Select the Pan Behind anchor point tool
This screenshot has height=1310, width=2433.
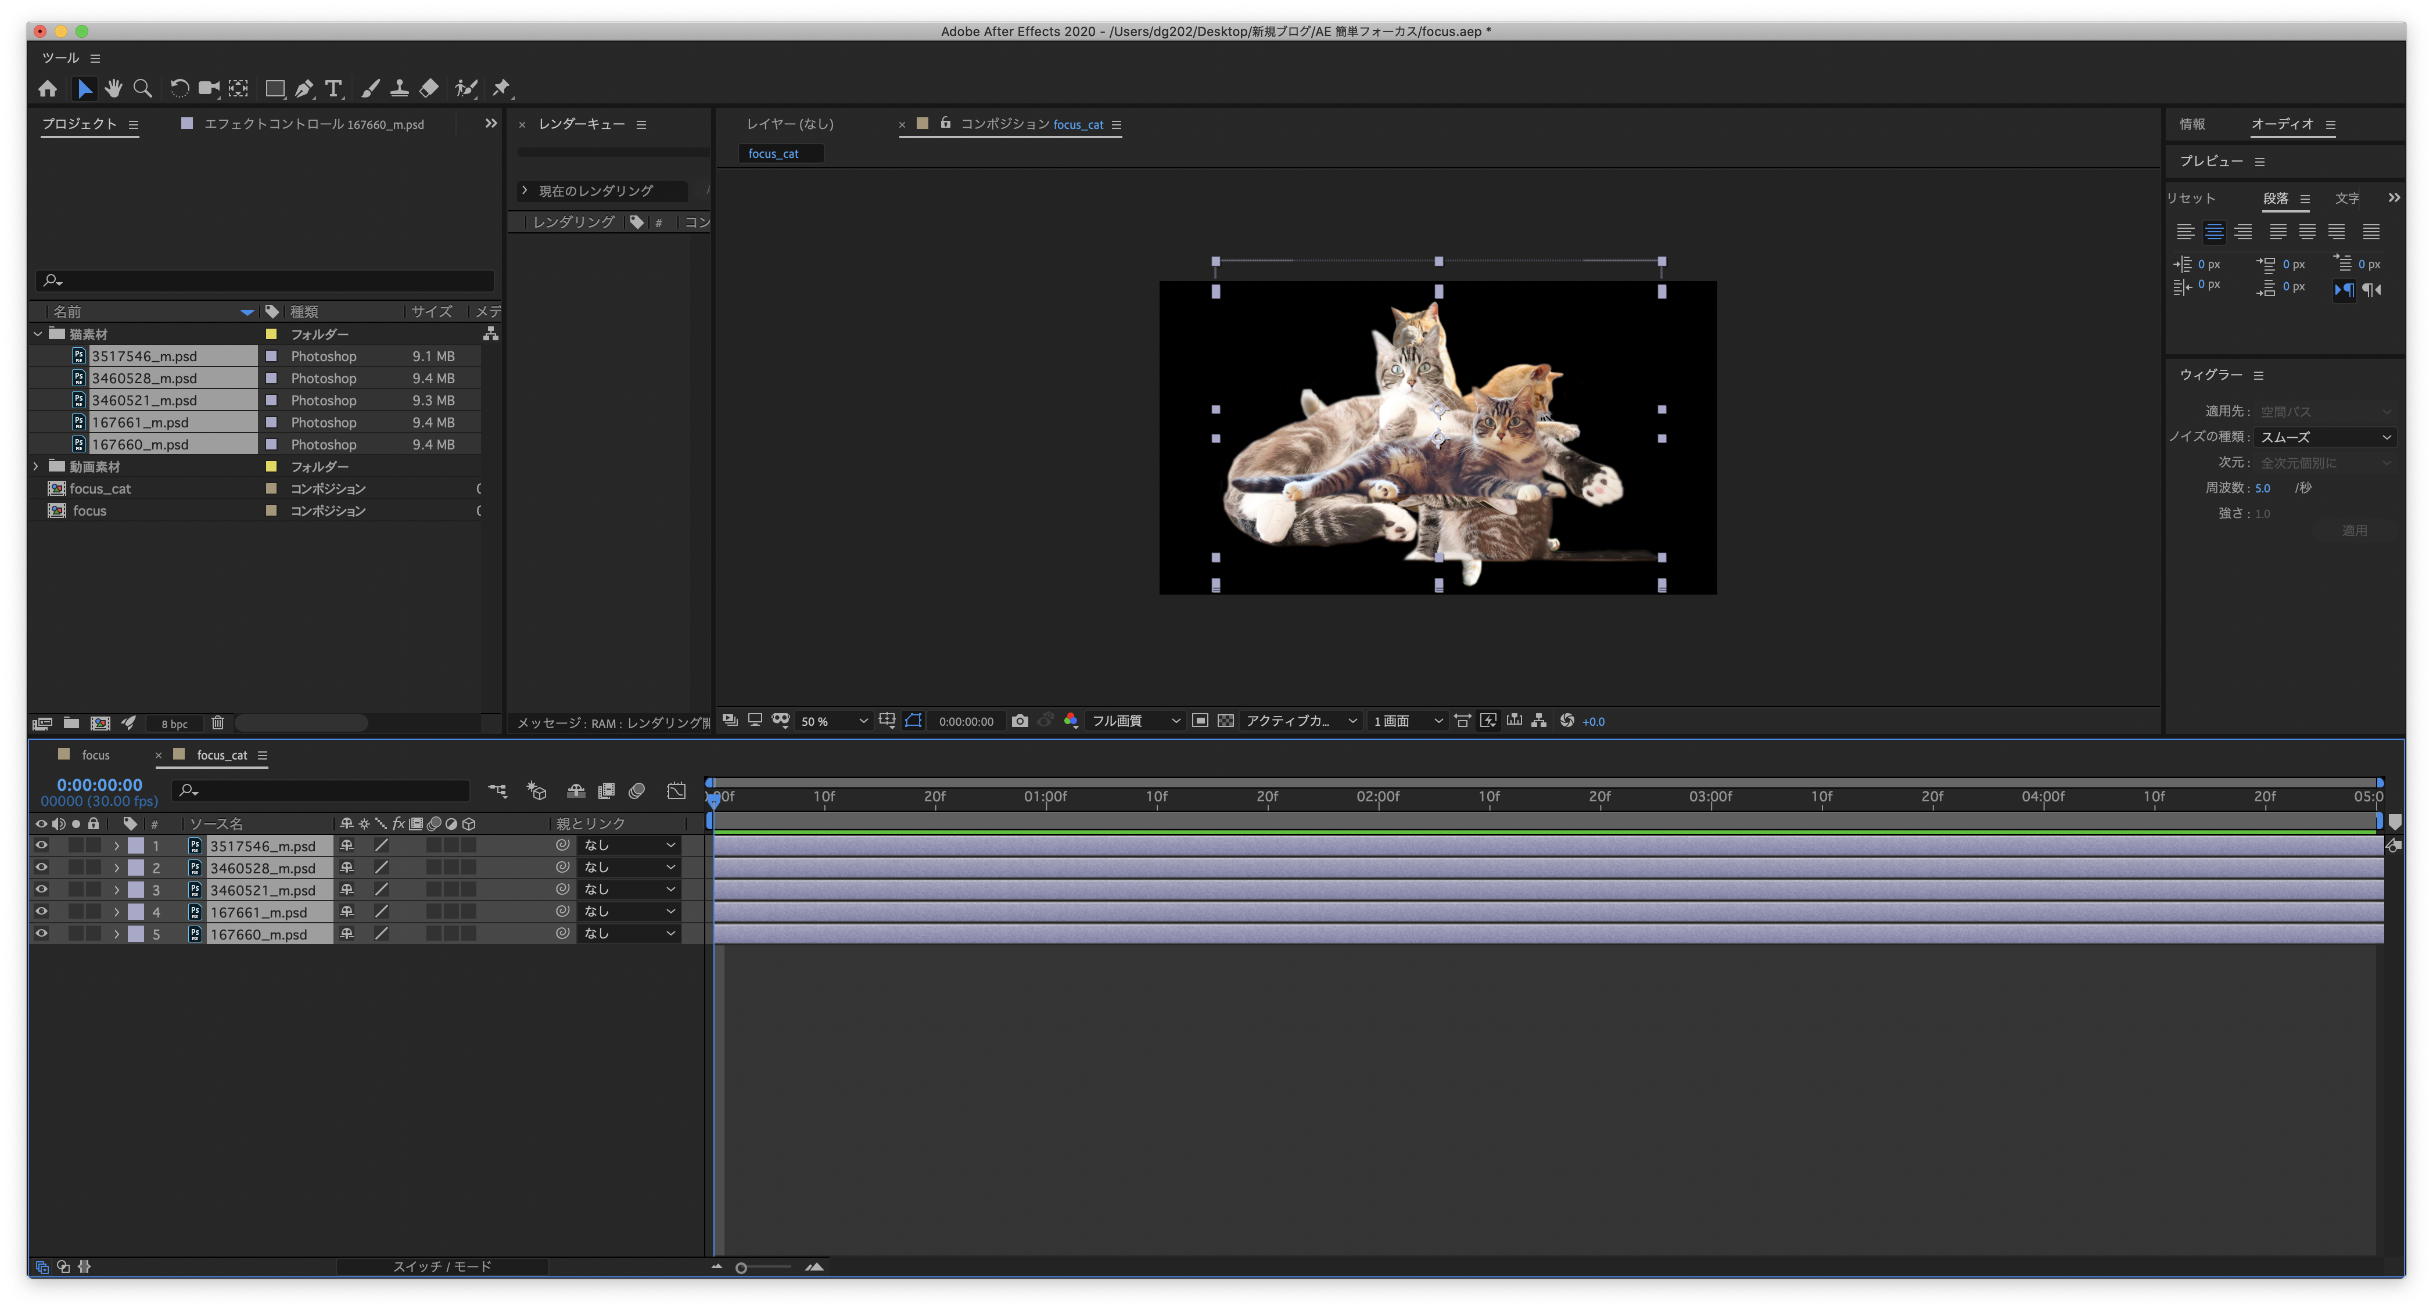pyautogui.click(x=238, y=89)
